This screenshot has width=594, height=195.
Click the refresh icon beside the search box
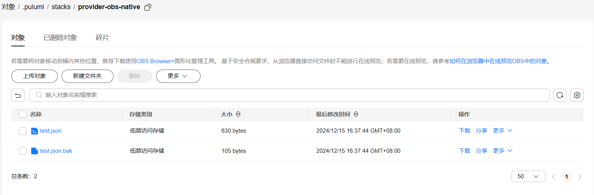(560, 95)
